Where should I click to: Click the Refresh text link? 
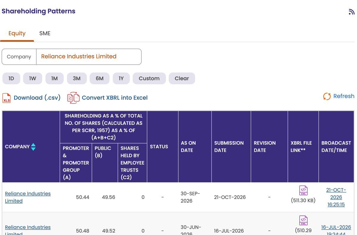click(x=344, y=96)
